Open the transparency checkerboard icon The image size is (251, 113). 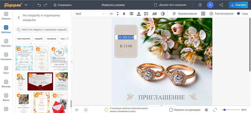click(203, 14)
